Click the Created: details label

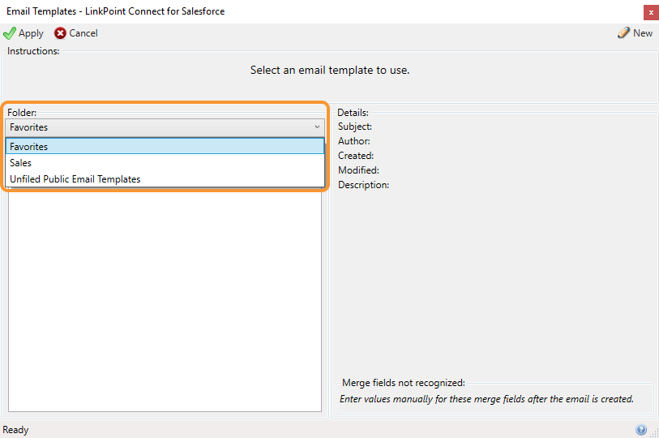356,156
